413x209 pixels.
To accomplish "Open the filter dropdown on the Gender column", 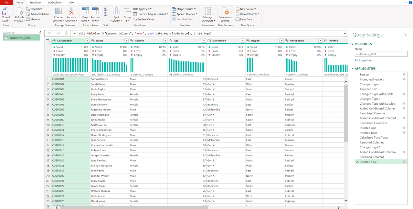I will pyautogui.click(x=165, y=41).
